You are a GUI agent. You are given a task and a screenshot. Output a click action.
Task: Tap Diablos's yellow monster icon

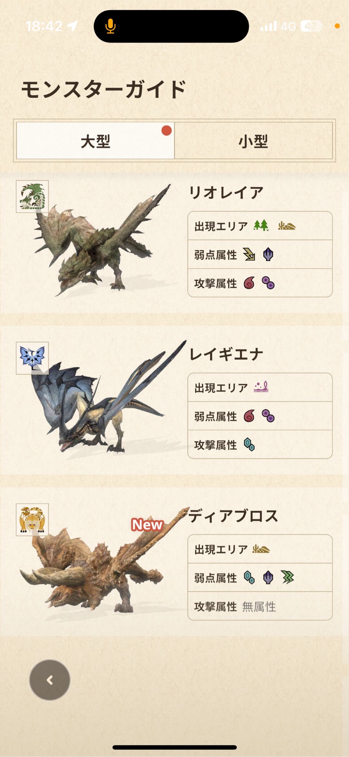pyautogui.click(x=32, y=520)
